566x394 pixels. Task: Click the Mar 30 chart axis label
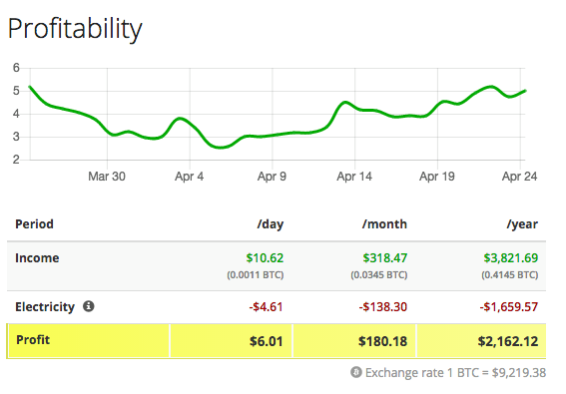[x=107, y=177]
